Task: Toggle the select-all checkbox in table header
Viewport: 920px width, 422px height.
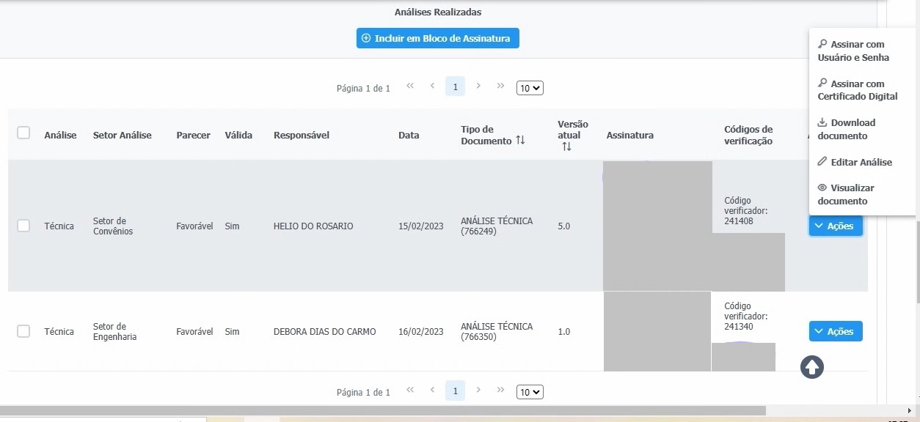Action: pos(23,133)
